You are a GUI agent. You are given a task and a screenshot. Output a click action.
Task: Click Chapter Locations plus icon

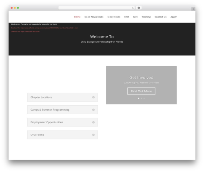coord(93,97)
